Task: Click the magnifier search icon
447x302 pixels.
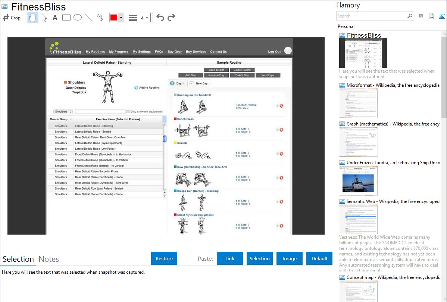Action: tap(410, 16)
